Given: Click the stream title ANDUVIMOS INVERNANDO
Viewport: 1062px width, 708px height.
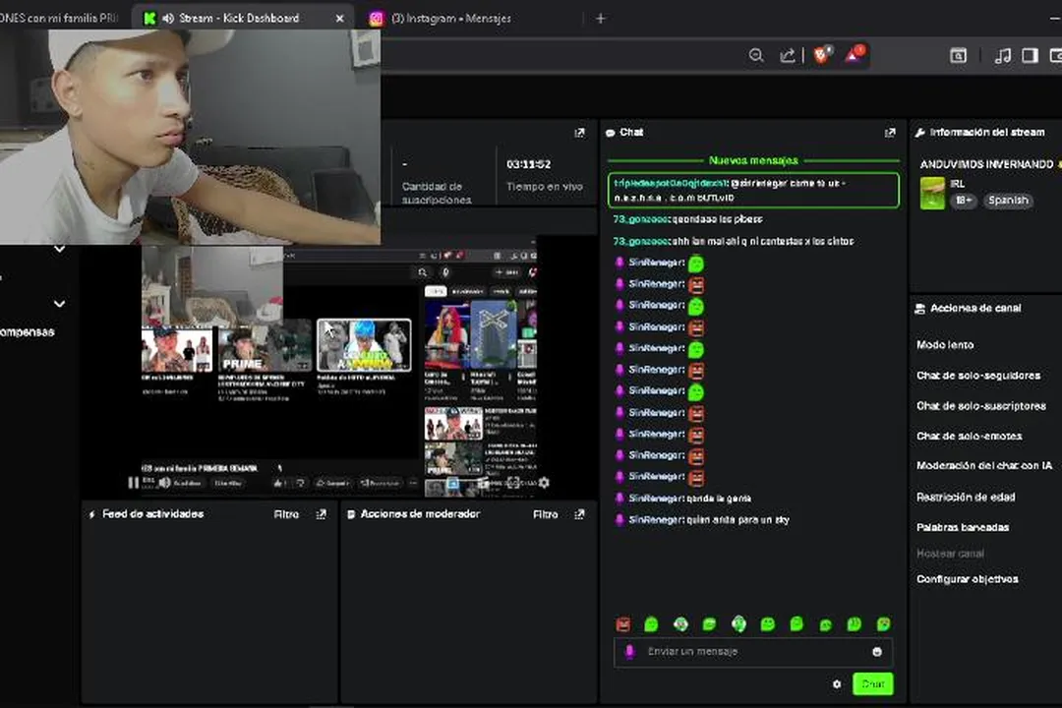Looking at the screenshot, I should [x=986, y=164].
